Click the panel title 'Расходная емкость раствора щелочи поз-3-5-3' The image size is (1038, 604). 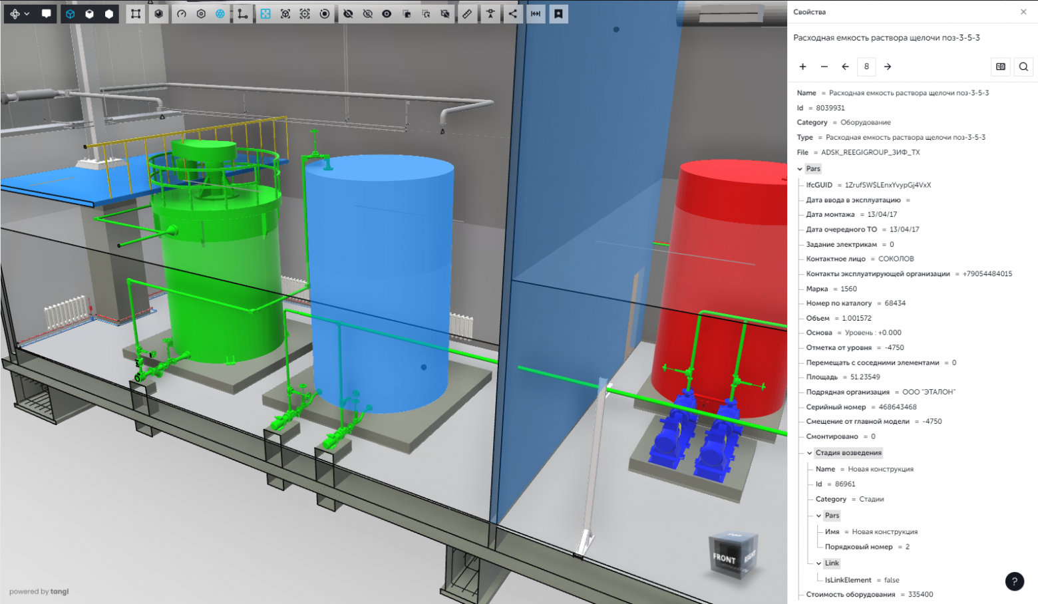(x=886, y=38)
